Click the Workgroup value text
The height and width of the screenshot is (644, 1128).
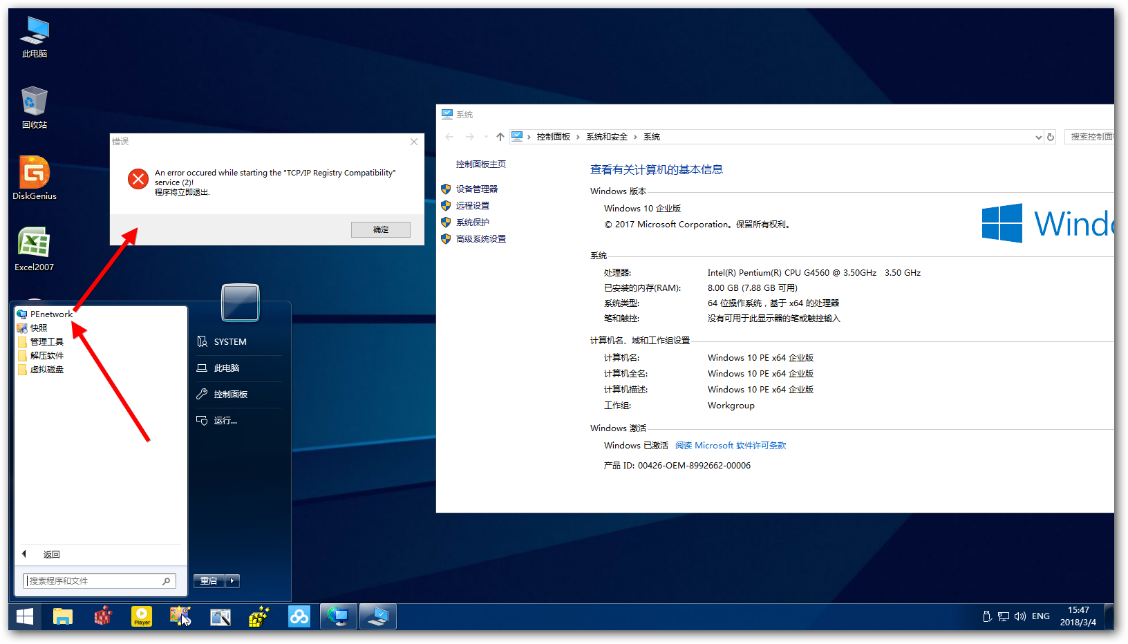(731, 406)
